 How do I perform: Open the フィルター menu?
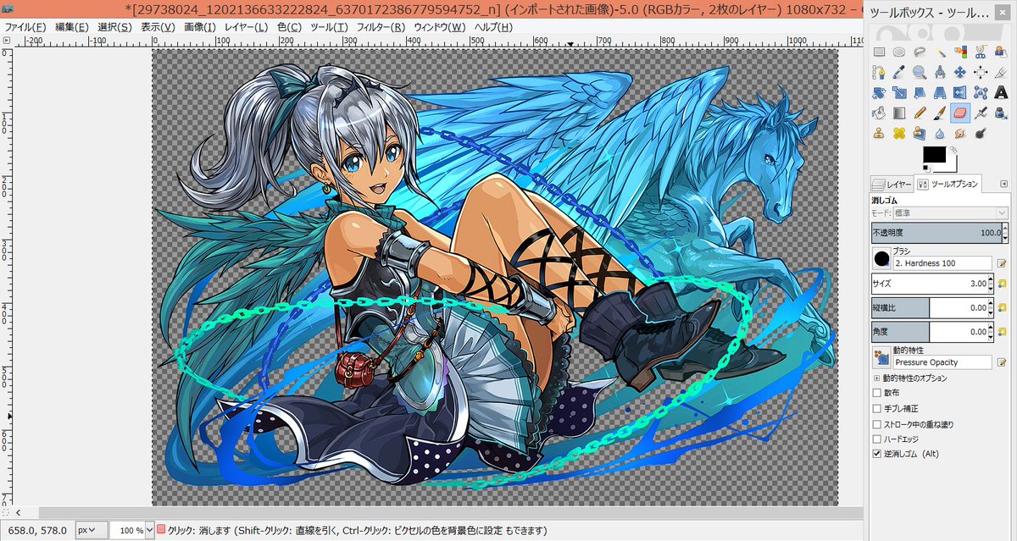(x=380, y=27)
